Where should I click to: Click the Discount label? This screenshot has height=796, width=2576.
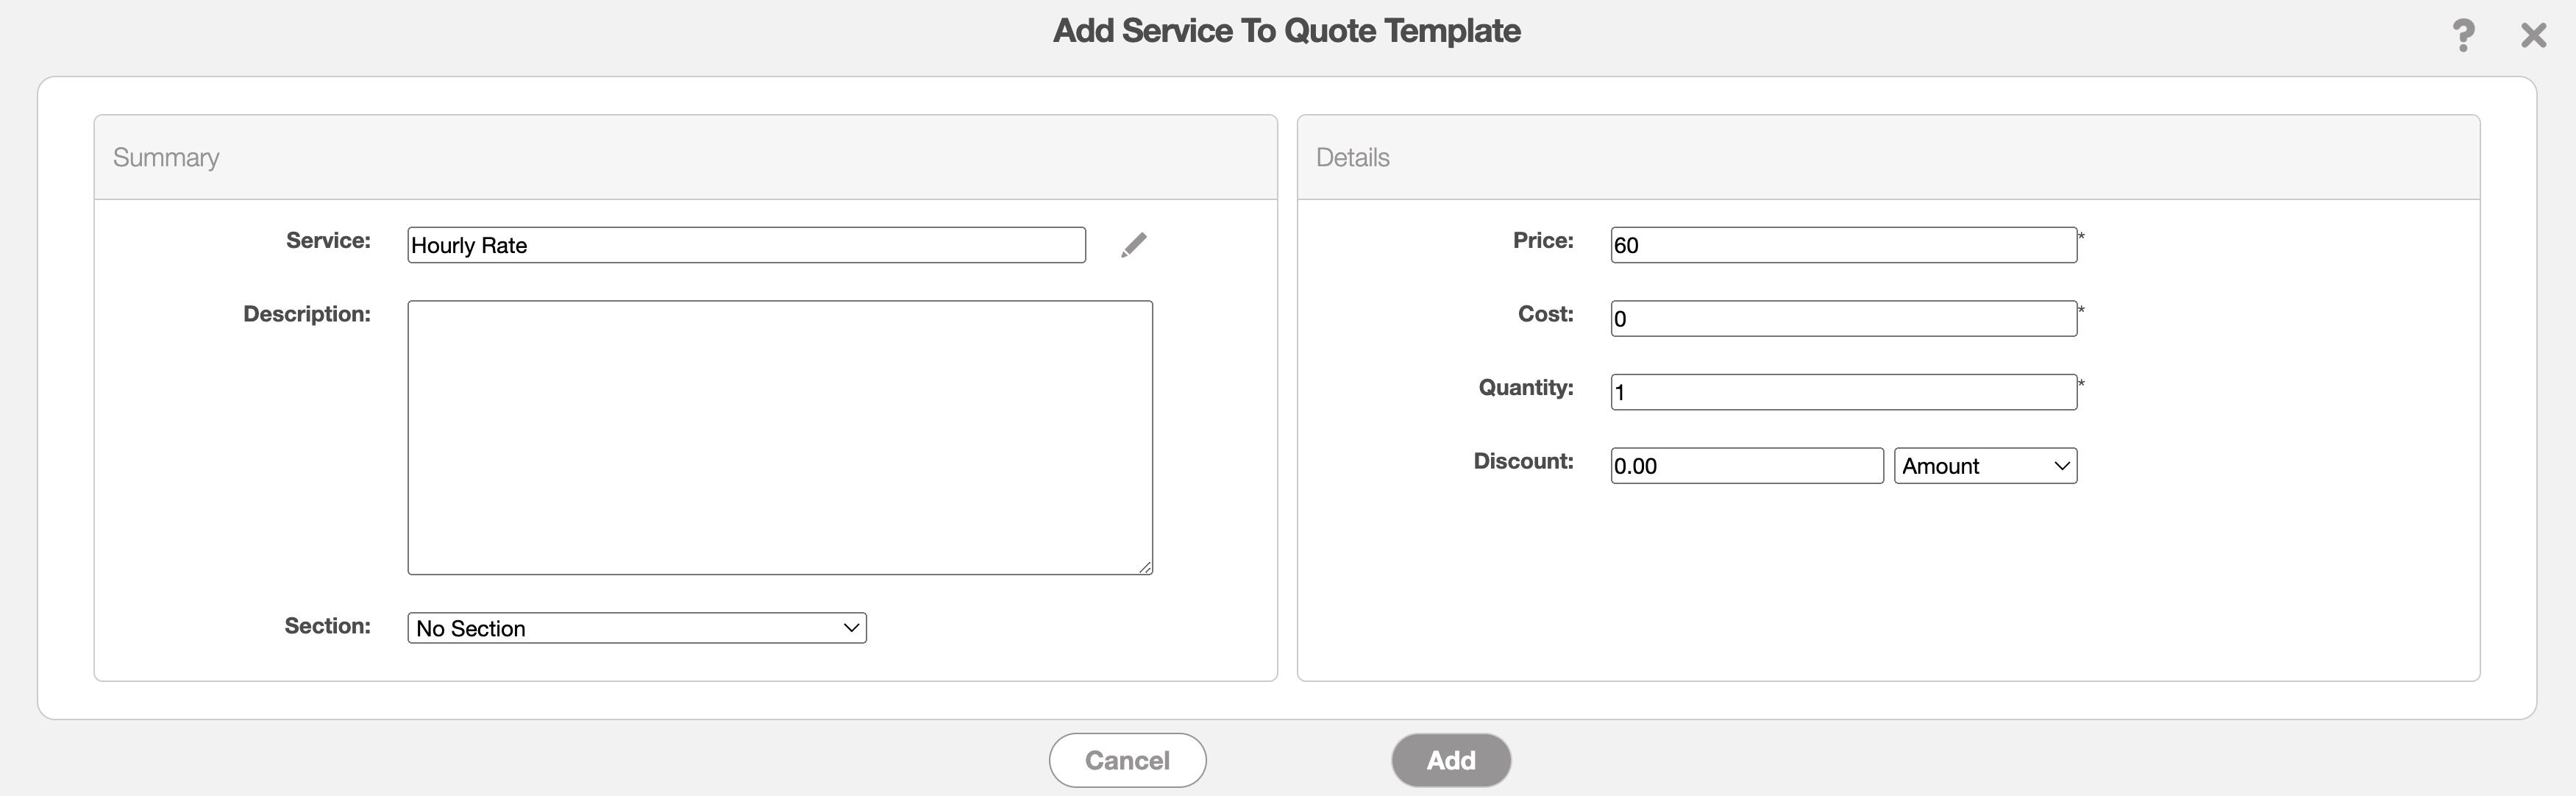[1522, 461]
